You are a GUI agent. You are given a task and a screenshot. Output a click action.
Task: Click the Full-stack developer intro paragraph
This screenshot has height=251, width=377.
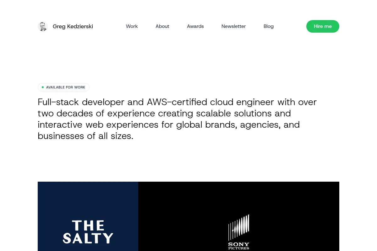tap(177, 119)
